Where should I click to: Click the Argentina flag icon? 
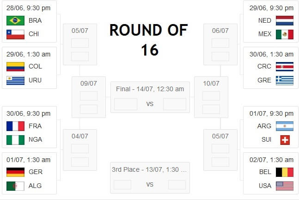(285, 126)
